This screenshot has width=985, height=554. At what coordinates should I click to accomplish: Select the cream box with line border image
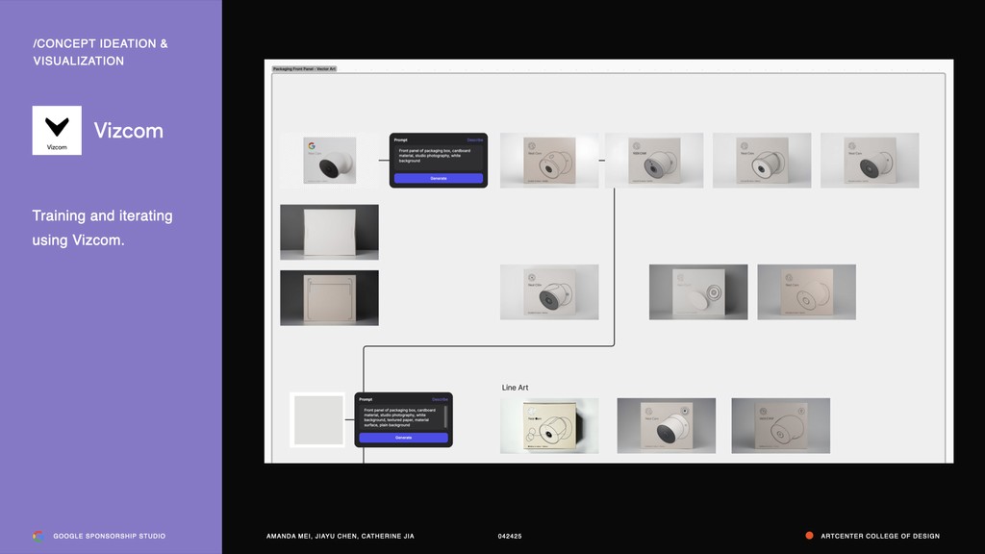coord(329,298)
